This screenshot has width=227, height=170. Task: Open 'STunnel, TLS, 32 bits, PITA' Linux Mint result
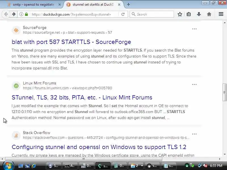[82, 97]
